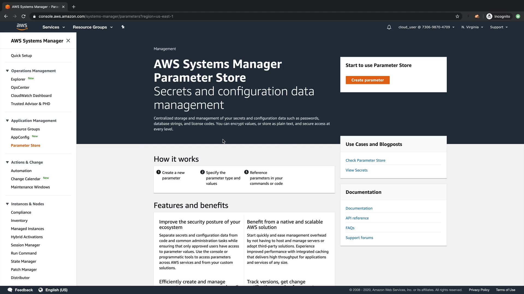Open the Support menu

[499, 27]
